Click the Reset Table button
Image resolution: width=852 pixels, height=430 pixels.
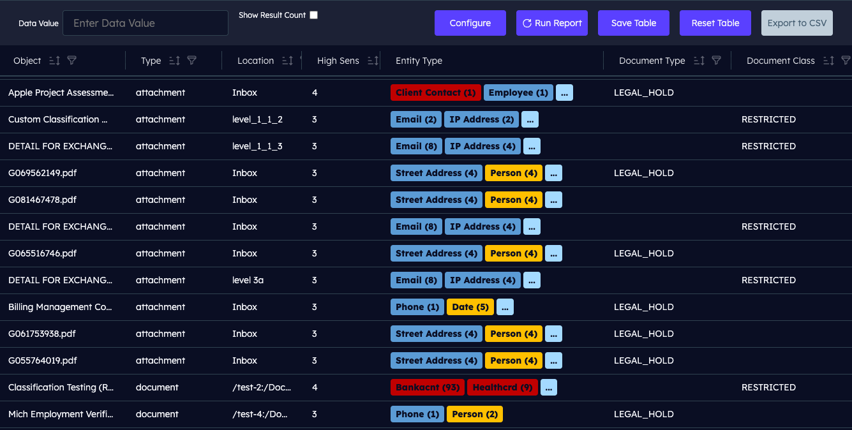coord(715,23)
